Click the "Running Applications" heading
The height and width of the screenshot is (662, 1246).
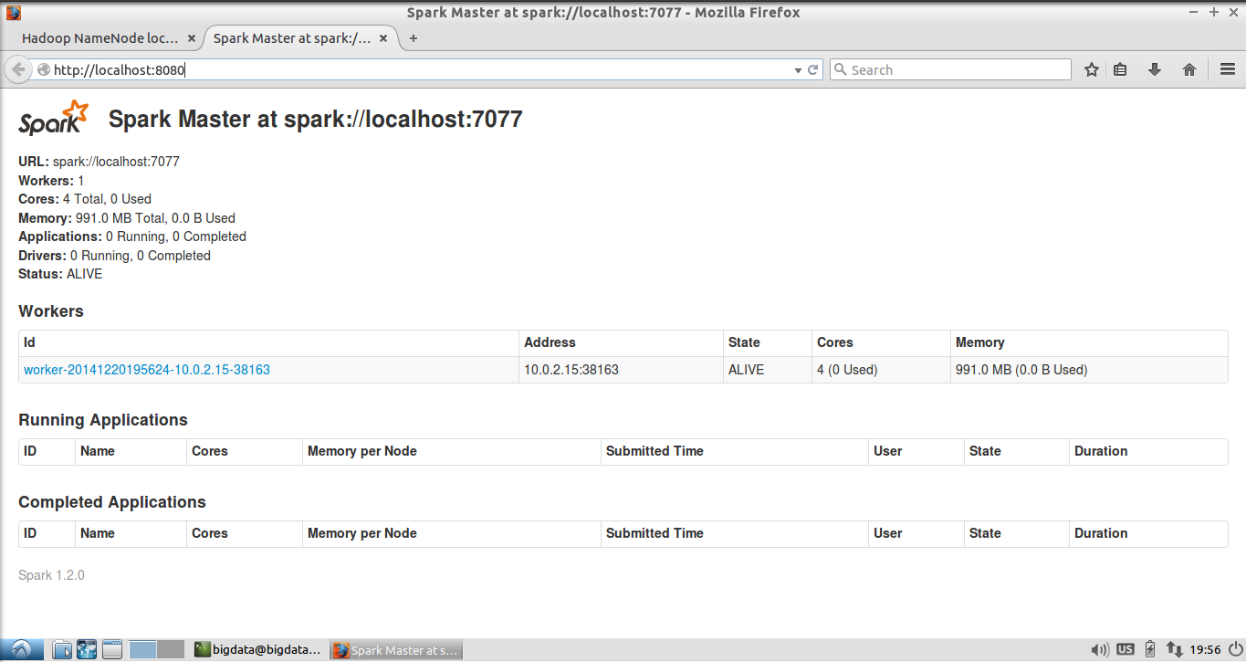pos(103,420)
